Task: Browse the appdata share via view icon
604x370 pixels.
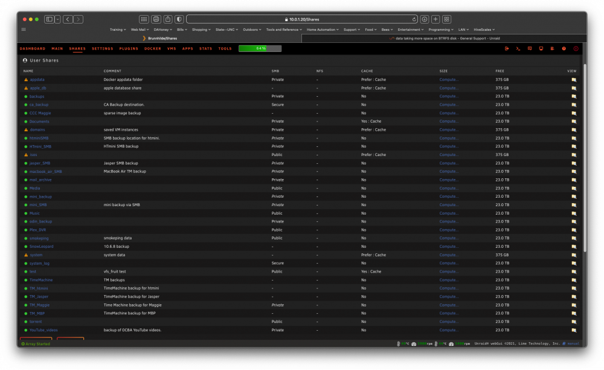Action: click(574, 80)
